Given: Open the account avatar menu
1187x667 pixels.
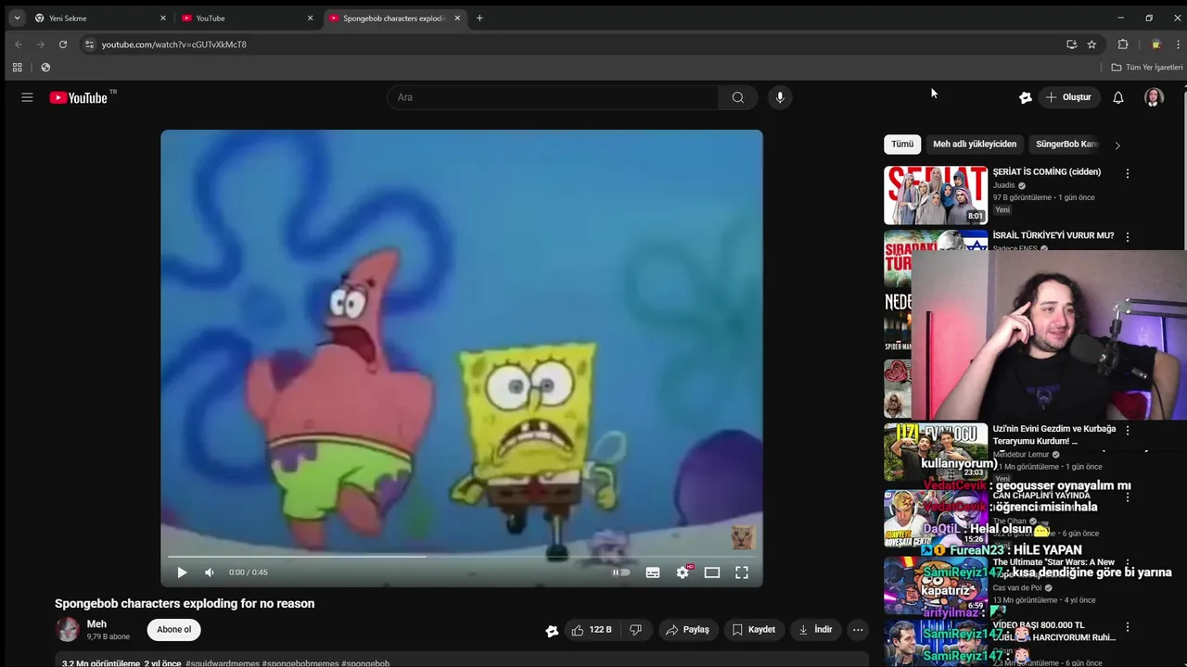Looking at the screenshot, I should [1154, 97].
